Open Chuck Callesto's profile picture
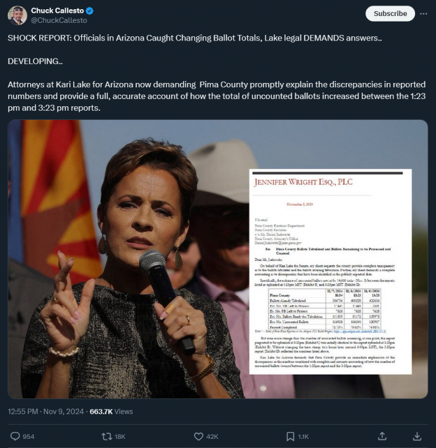 point(17,15)
